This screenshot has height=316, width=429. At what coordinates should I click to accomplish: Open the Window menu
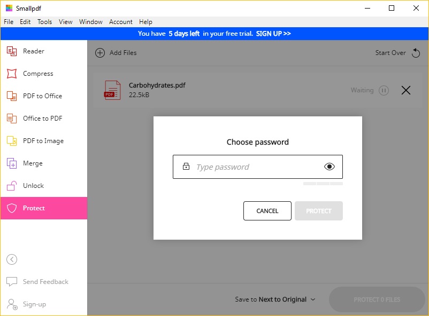(x=90, y=22)
